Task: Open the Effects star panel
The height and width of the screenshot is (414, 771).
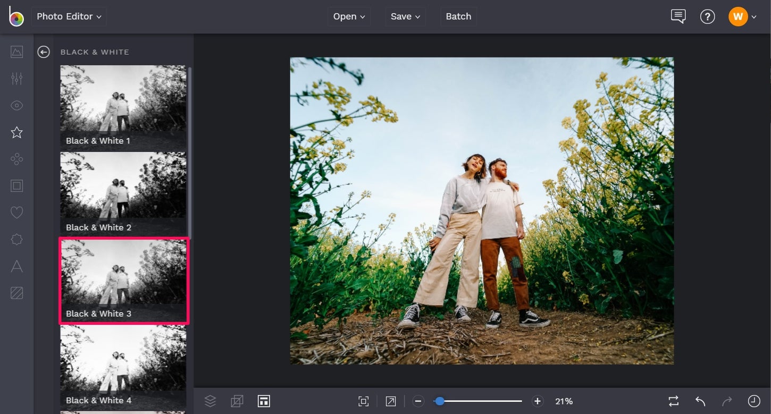Action: (16, 132)
